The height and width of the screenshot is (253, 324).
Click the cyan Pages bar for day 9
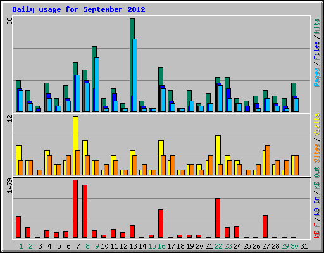pyautogui.click(x=97, y=84)
